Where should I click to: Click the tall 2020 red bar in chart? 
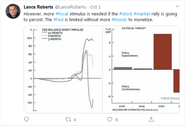[x=163, y=52]
